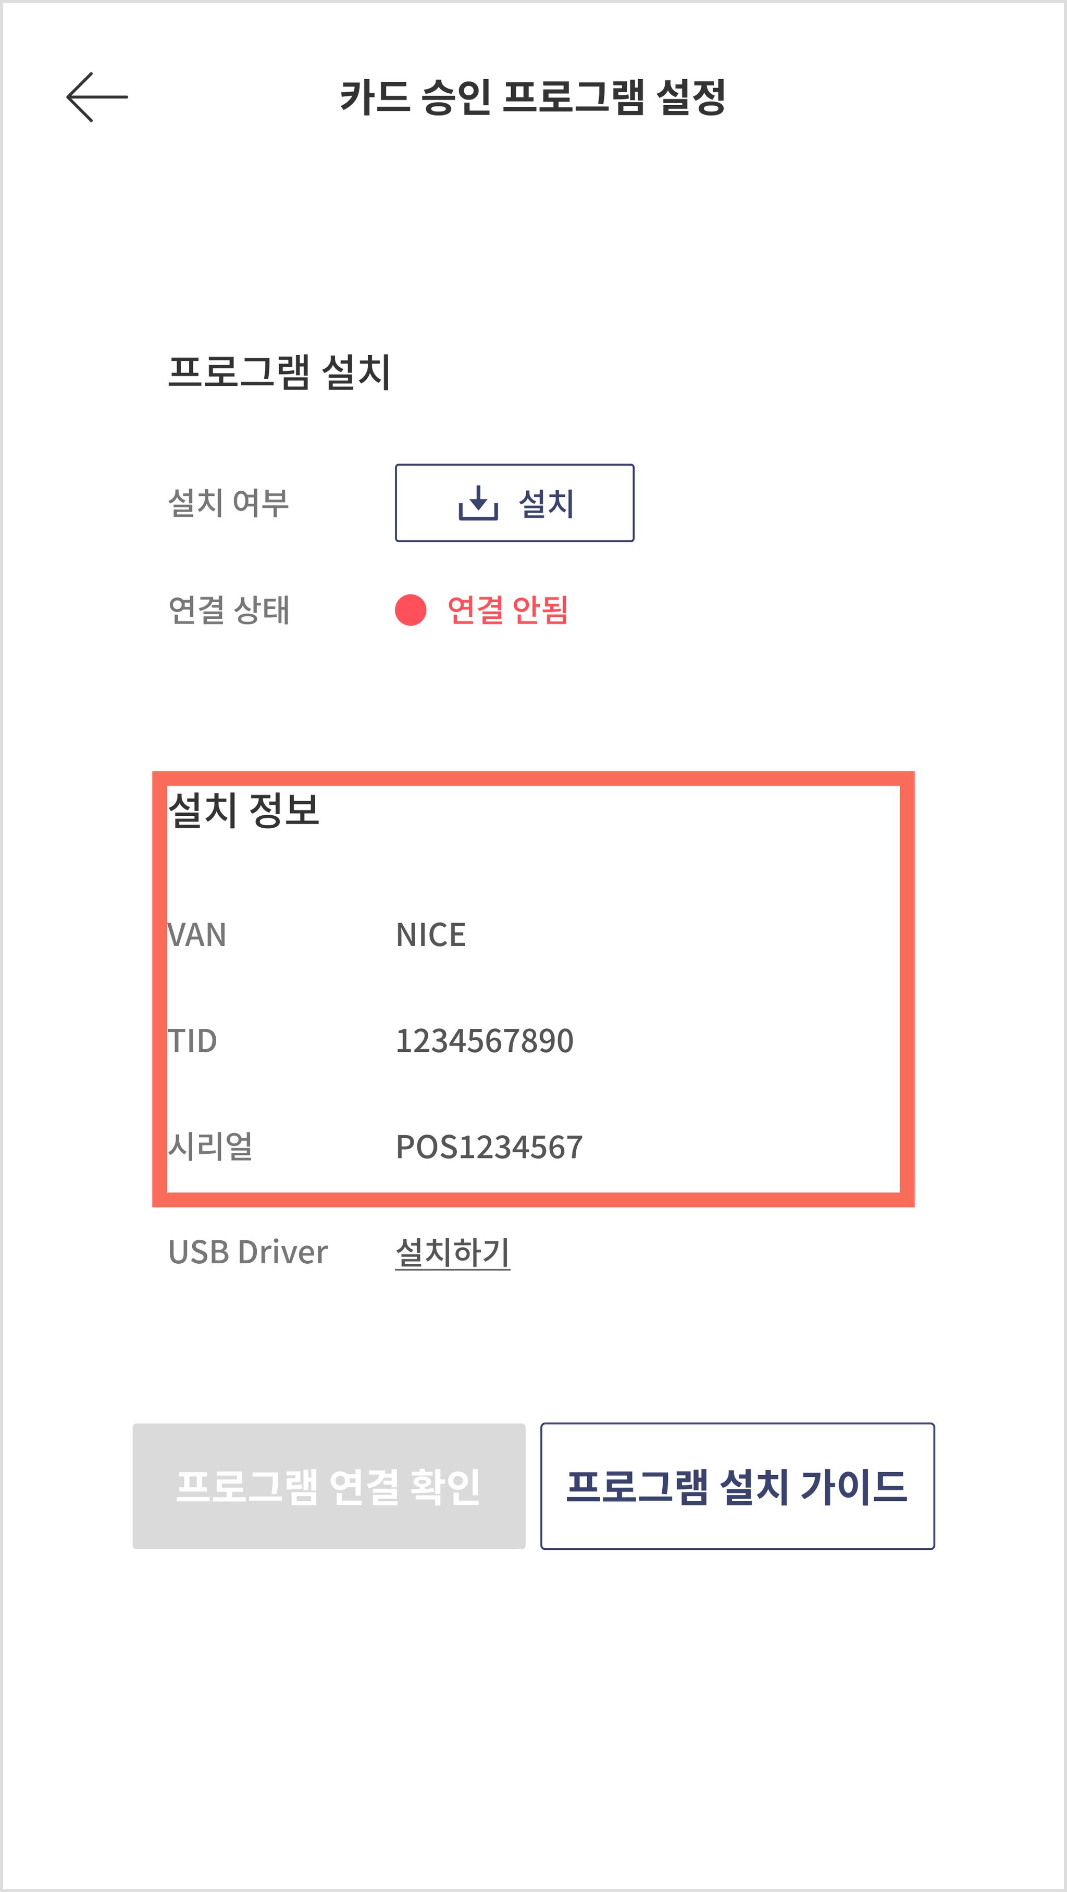The height and width of the screenshot is (1892, 1067).
Task: Click the 시리얼 label
Action: click(211, 1147)
